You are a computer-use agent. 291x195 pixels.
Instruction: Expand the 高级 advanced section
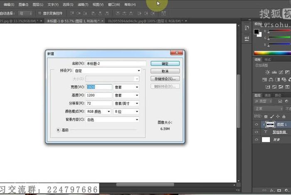click(58, 130)
